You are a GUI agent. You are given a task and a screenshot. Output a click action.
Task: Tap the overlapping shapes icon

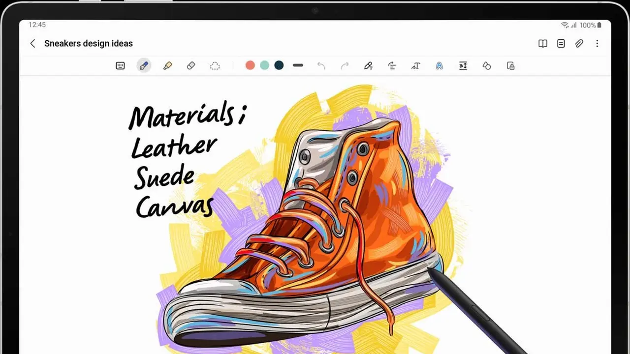tap(487, 65)
